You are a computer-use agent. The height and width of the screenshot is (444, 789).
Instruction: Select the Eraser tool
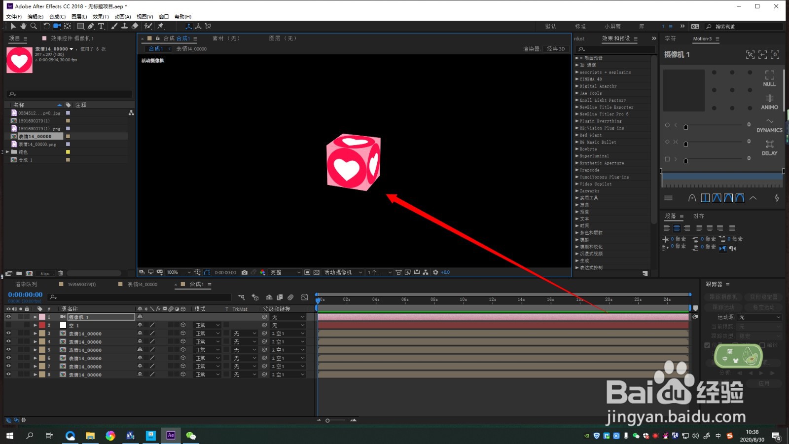pos(135,26)
